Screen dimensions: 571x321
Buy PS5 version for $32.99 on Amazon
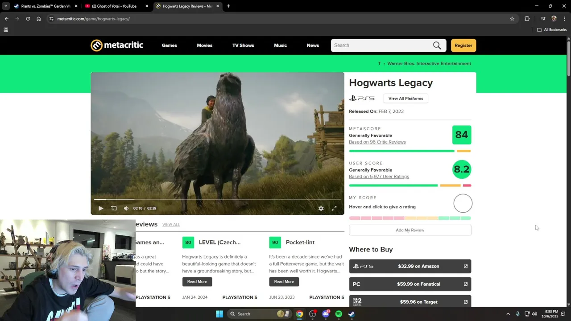pyautogui.click(x=410, y=266)
